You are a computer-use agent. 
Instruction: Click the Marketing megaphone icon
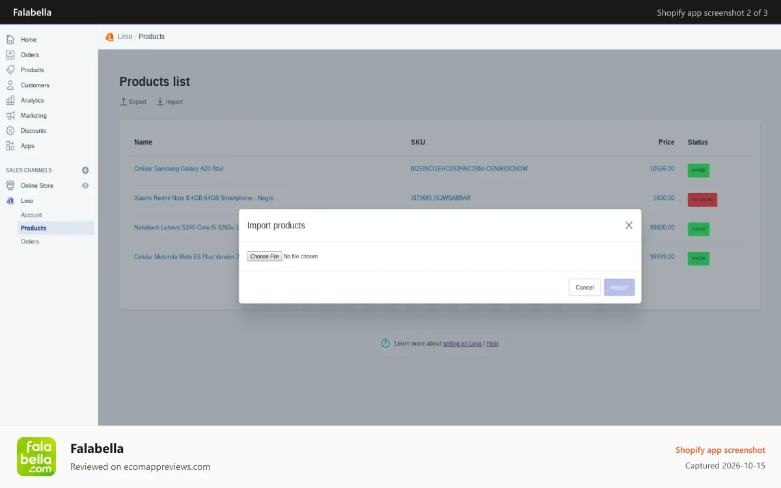10,115
